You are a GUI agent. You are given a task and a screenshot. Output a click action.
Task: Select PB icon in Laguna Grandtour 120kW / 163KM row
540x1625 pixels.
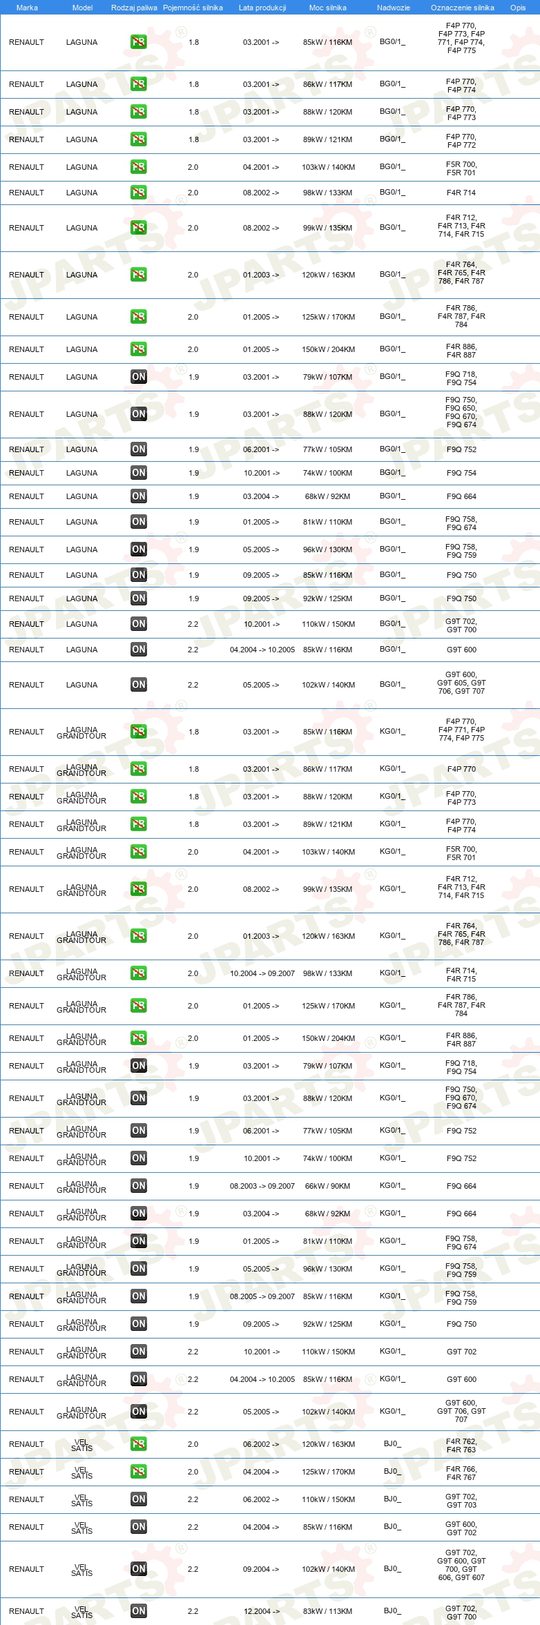pyautogui.click(x=138, y=936)
